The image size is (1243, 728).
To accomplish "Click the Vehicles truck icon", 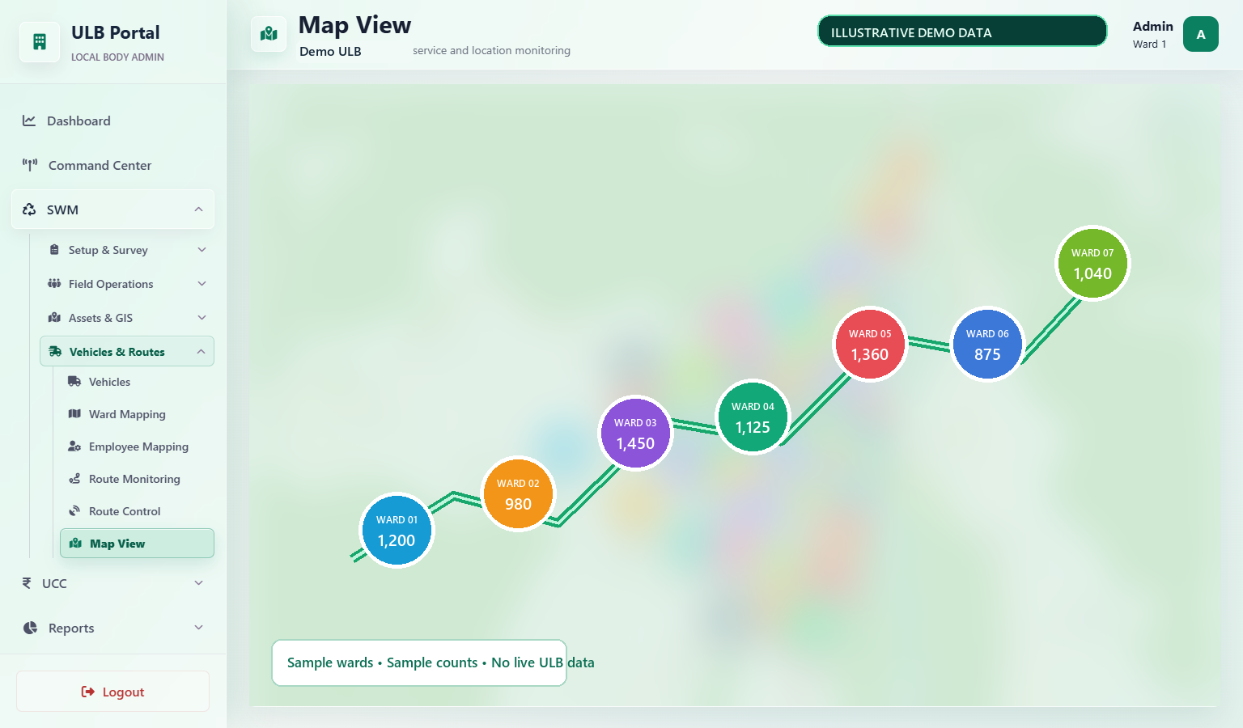I will [74, 382].
